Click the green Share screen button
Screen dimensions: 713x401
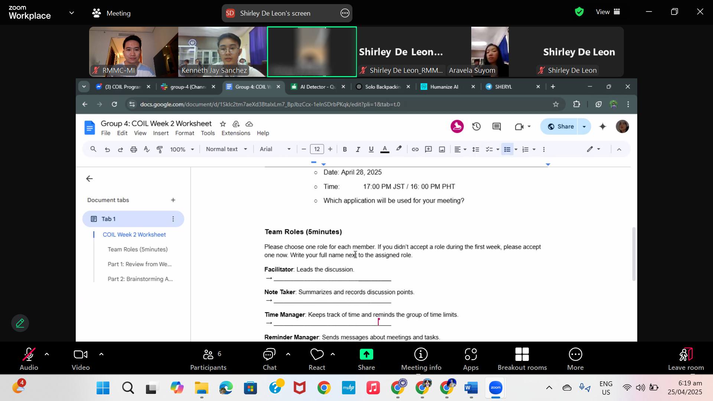[366, 359]
